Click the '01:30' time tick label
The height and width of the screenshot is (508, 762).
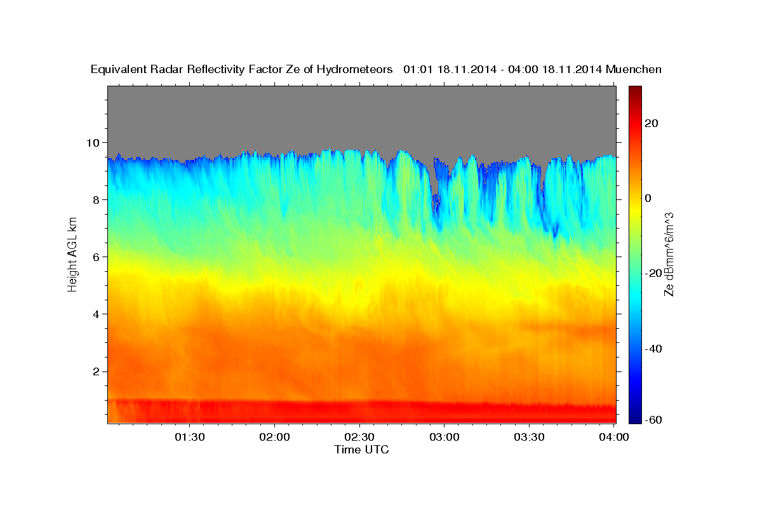pyautogui.click(x=190, y=437)
